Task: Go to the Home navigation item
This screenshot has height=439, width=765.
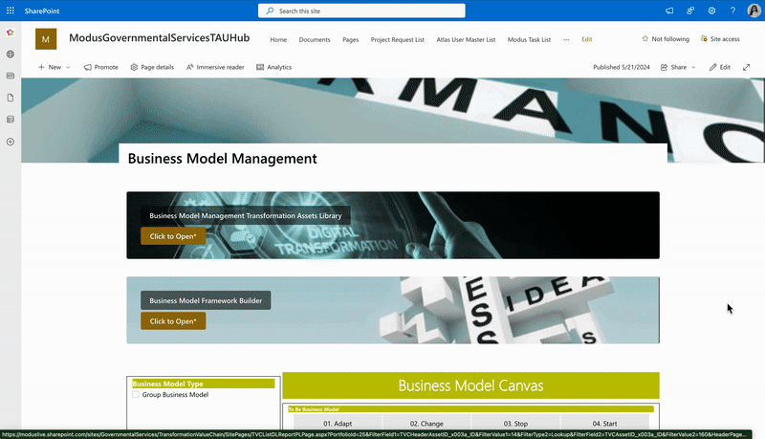Action: (x=278, y=39)
